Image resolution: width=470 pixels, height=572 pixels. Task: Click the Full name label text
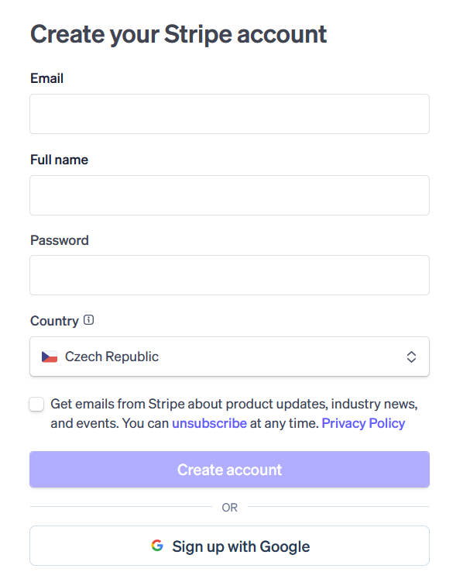tap(59, 160)
